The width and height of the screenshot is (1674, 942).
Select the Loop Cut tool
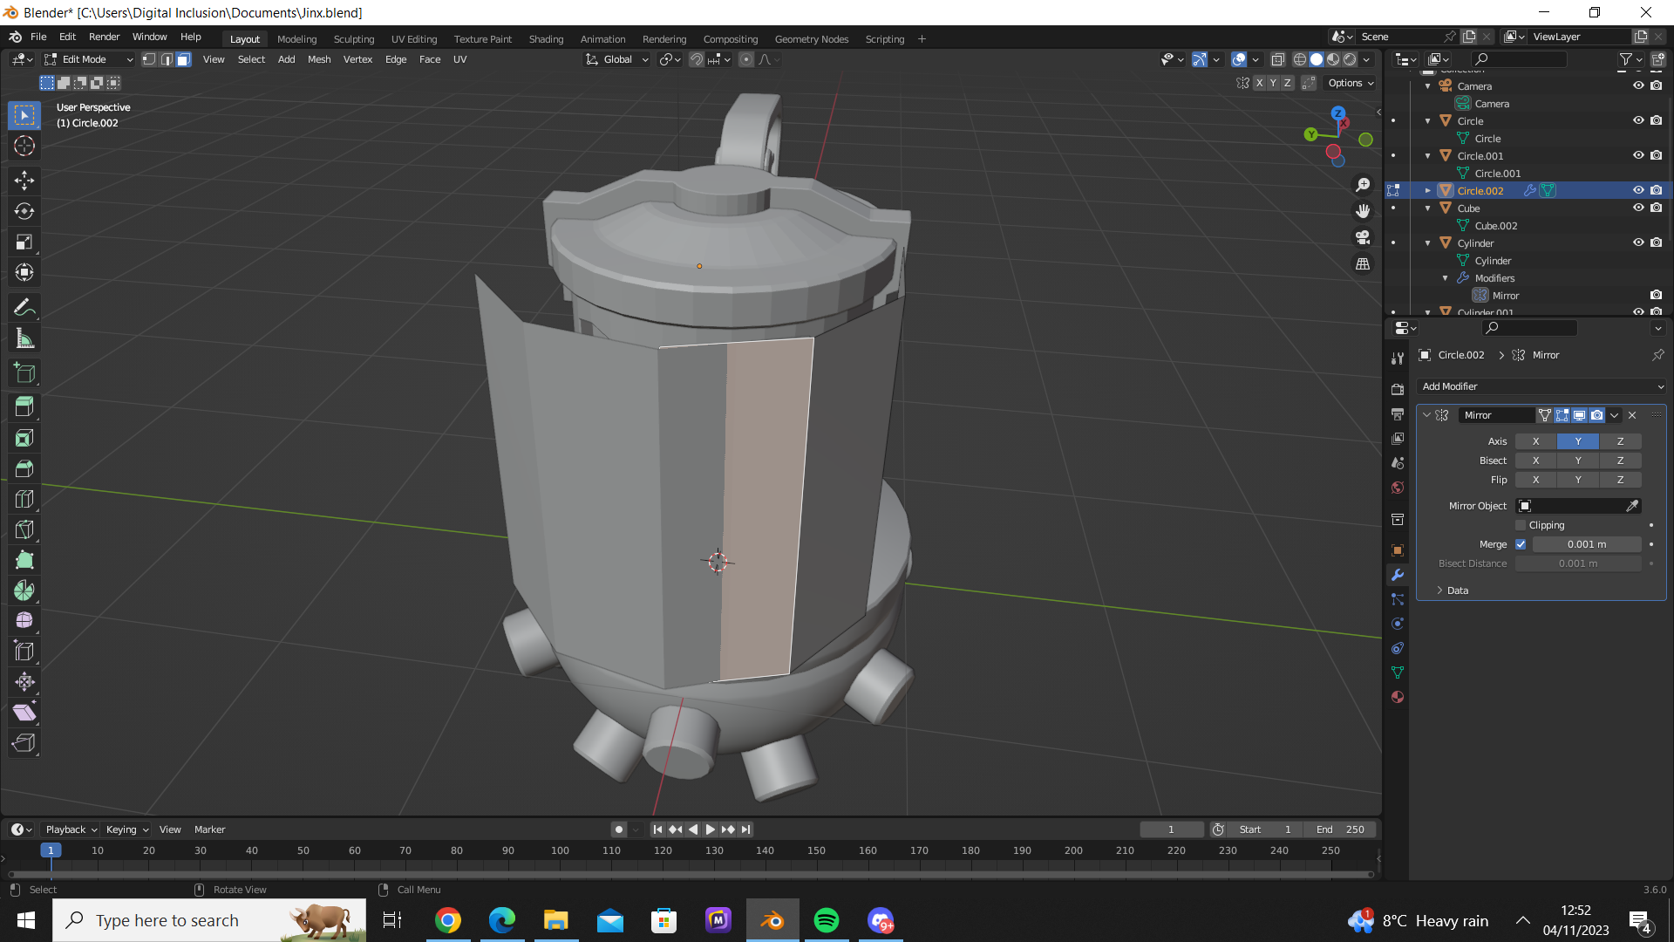(x=24, y=499)
